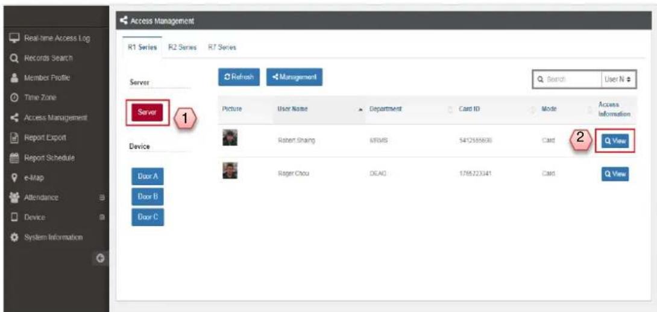
Task: Go to Records Search menu item
Action: (48, 58)
